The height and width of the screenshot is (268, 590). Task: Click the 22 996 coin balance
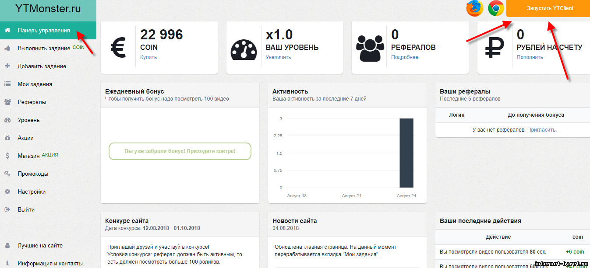point(162,35)
